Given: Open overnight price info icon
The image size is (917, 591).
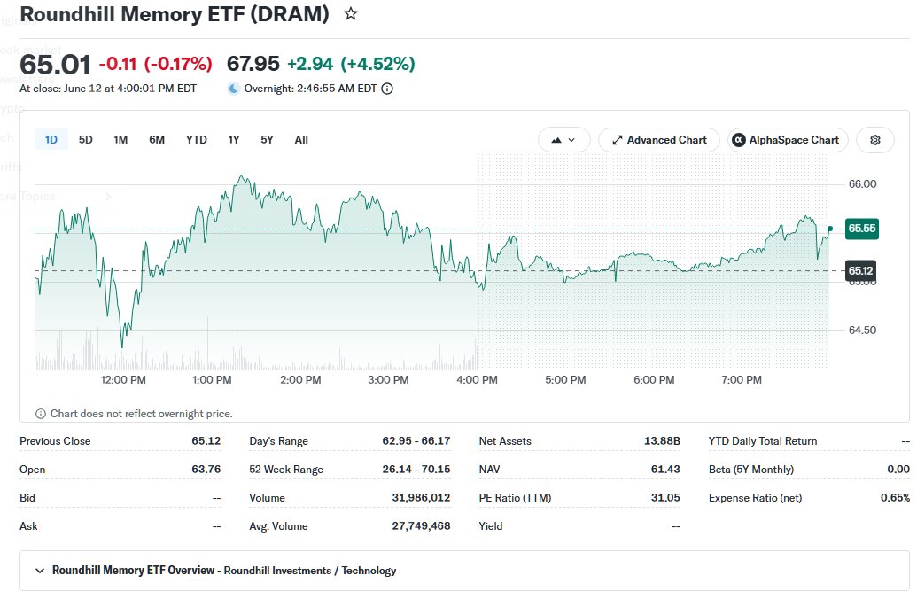Looking at the screenshot, I should click(387, 89).
